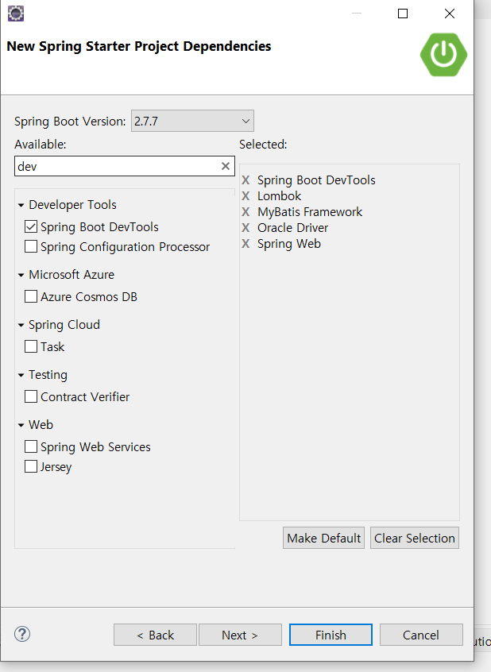Remove Oracle Driver using its X mark
Image resolution: width=491 pixels, height=672 pixels.
pos(246,227)
